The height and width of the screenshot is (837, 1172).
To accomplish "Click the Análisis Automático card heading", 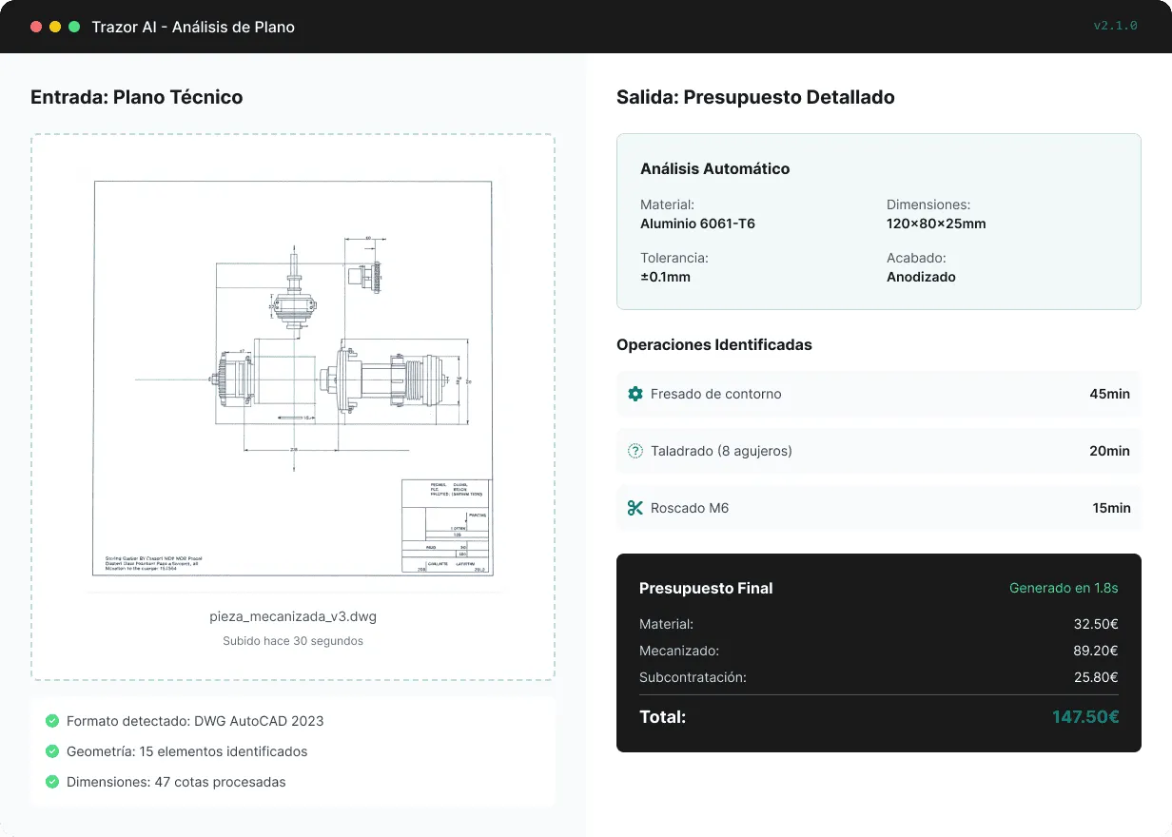I will click(x=715, y=168).
